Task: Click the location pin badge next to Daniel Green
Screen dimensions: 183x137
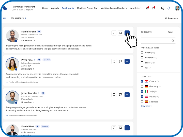Action: pos(39,31)
